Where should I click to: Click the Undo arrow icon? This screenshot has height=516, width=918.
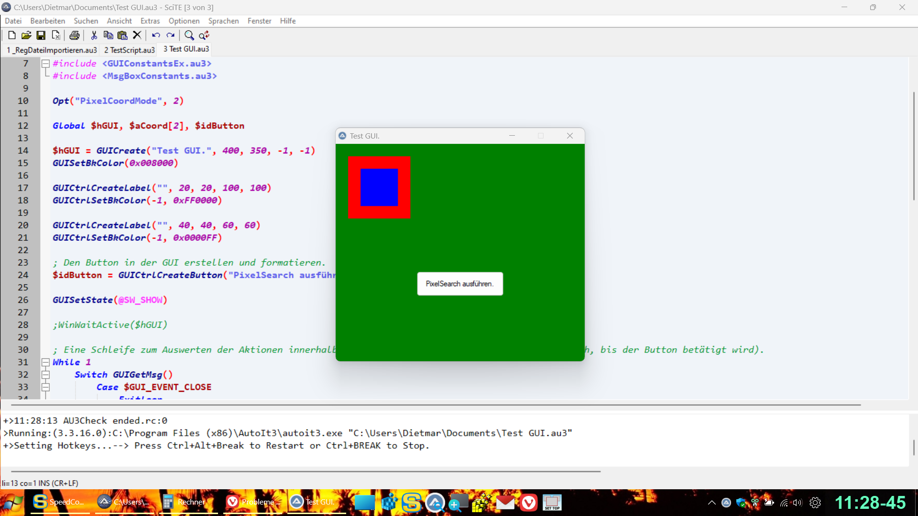[156, 35]
